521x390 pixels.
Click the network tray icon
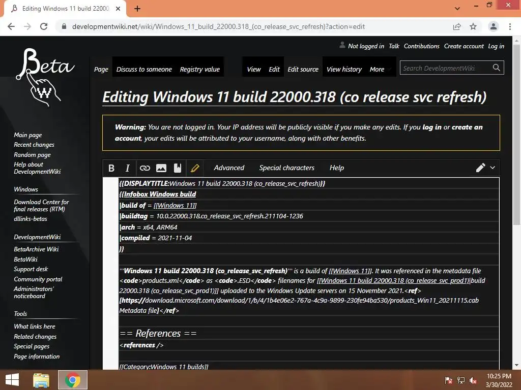coord(461,380)
